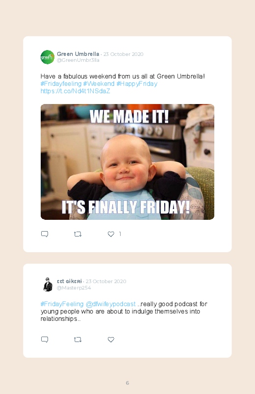Like the Green Umbrella tweet with heart icon
Screen dimensions: 255x394
(111, 234)
